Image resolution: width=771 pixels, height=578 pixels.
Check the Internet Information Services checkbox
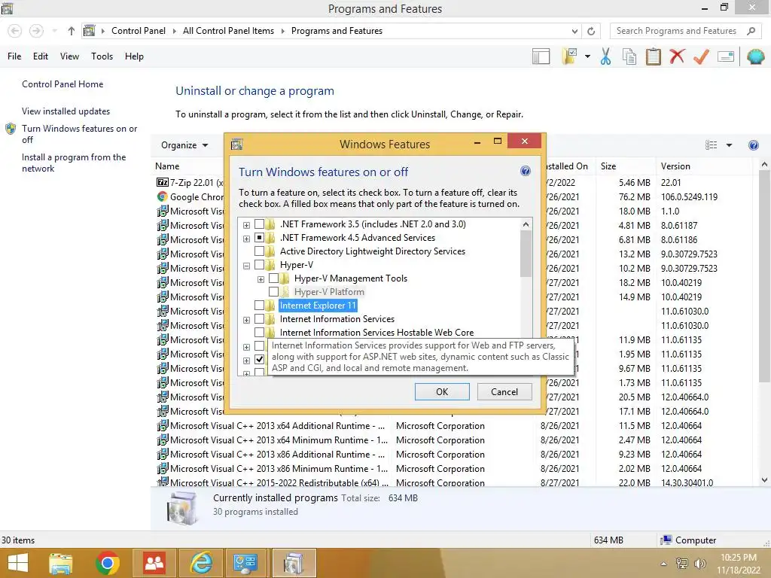click(x=259, y=319)
